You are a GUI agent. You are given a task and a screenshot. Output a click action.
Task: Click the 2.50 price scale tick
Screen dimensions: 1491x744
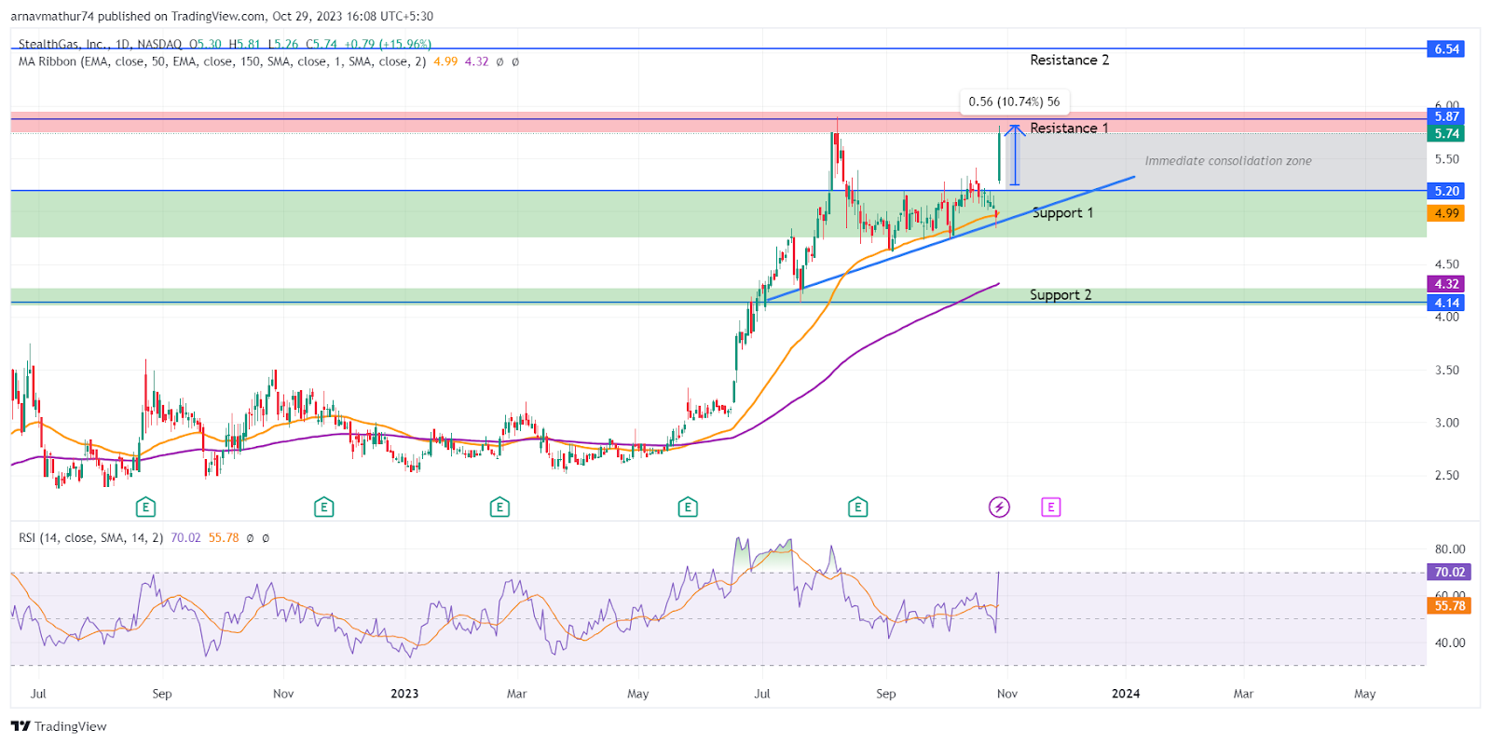pyautogui.click(x=1447, y=475)
